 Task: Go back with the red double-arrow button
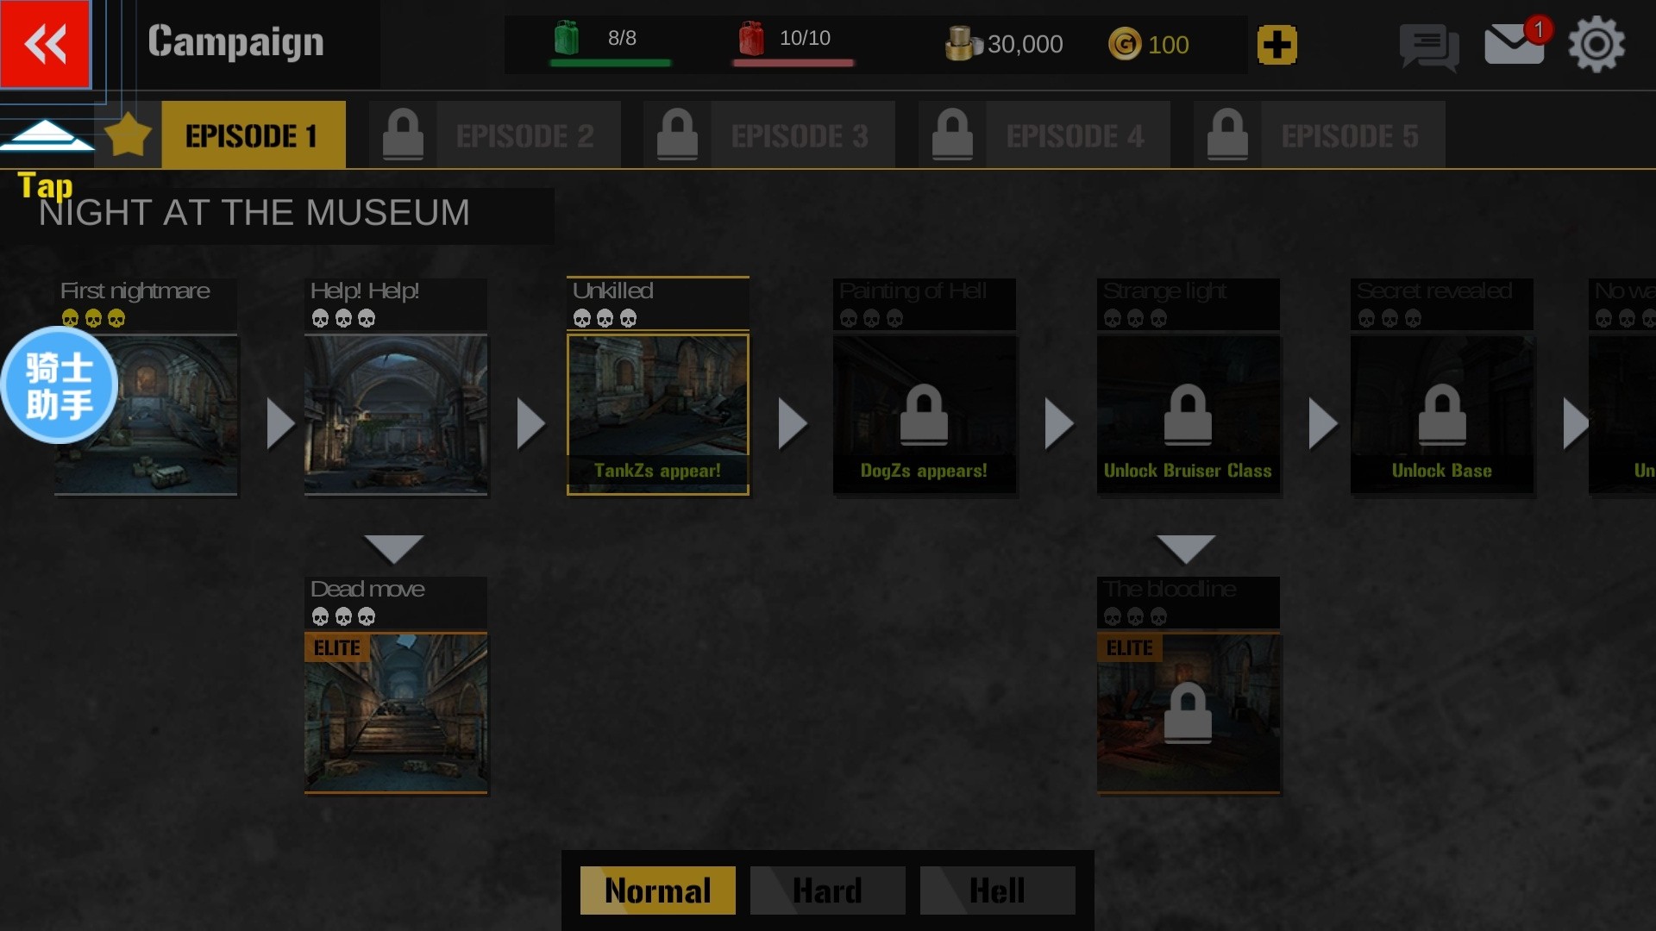tap(45, 44)
